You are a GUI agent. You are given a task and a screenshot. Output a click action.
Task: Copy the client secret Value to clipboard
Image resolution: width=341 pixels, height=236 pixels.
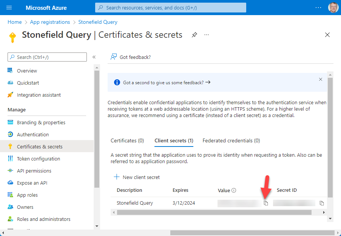[x=266, y=203]
